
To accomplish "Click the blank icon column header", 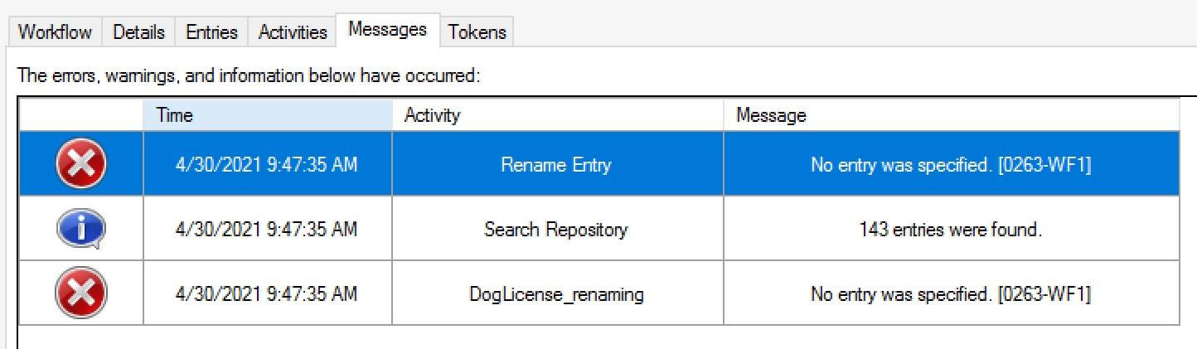I will [x=80, y=115].
